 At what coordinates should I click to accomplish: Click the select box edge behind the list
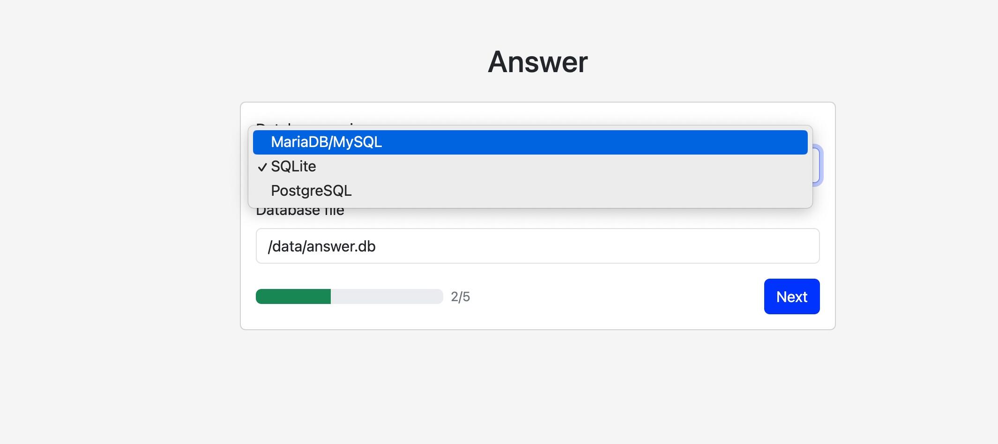click(818, 166)
